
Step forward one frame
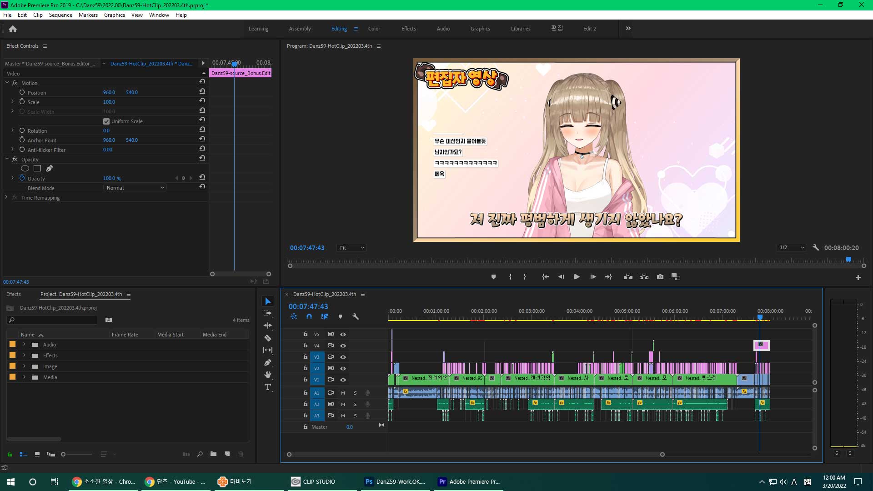(593, 277)
